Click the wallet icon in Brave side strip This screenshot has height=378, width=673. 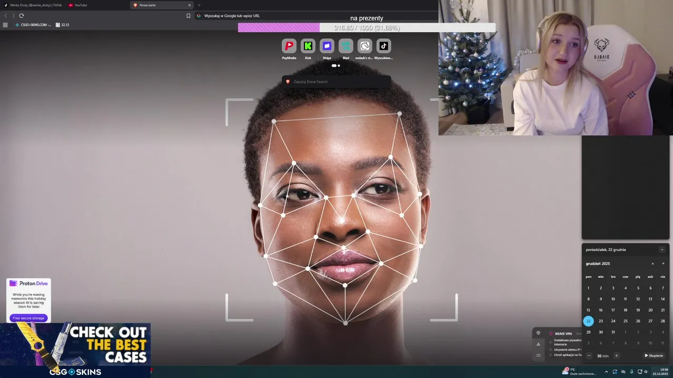point(538,355)
